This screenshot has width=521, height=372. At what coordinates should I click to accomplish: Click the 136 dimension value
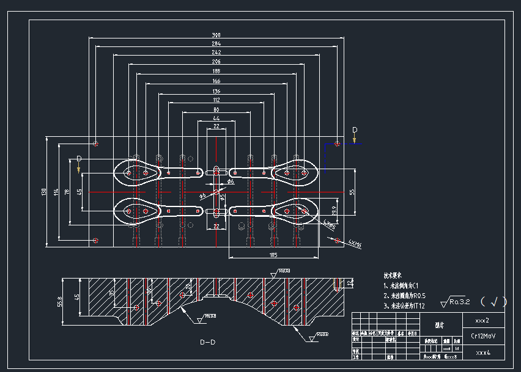coord(216,91)
